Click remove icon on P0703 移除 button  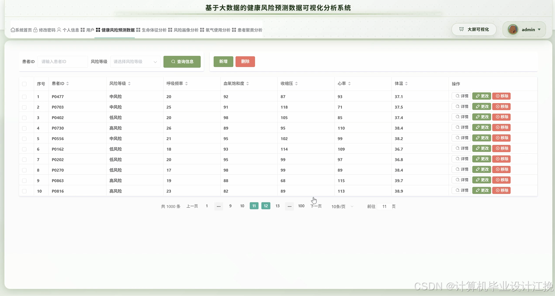tap(498, 107)
